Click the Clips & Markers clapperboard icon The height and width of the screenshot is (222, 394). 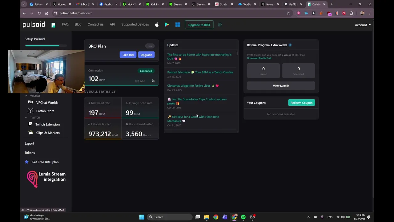[x=30, y=133]
